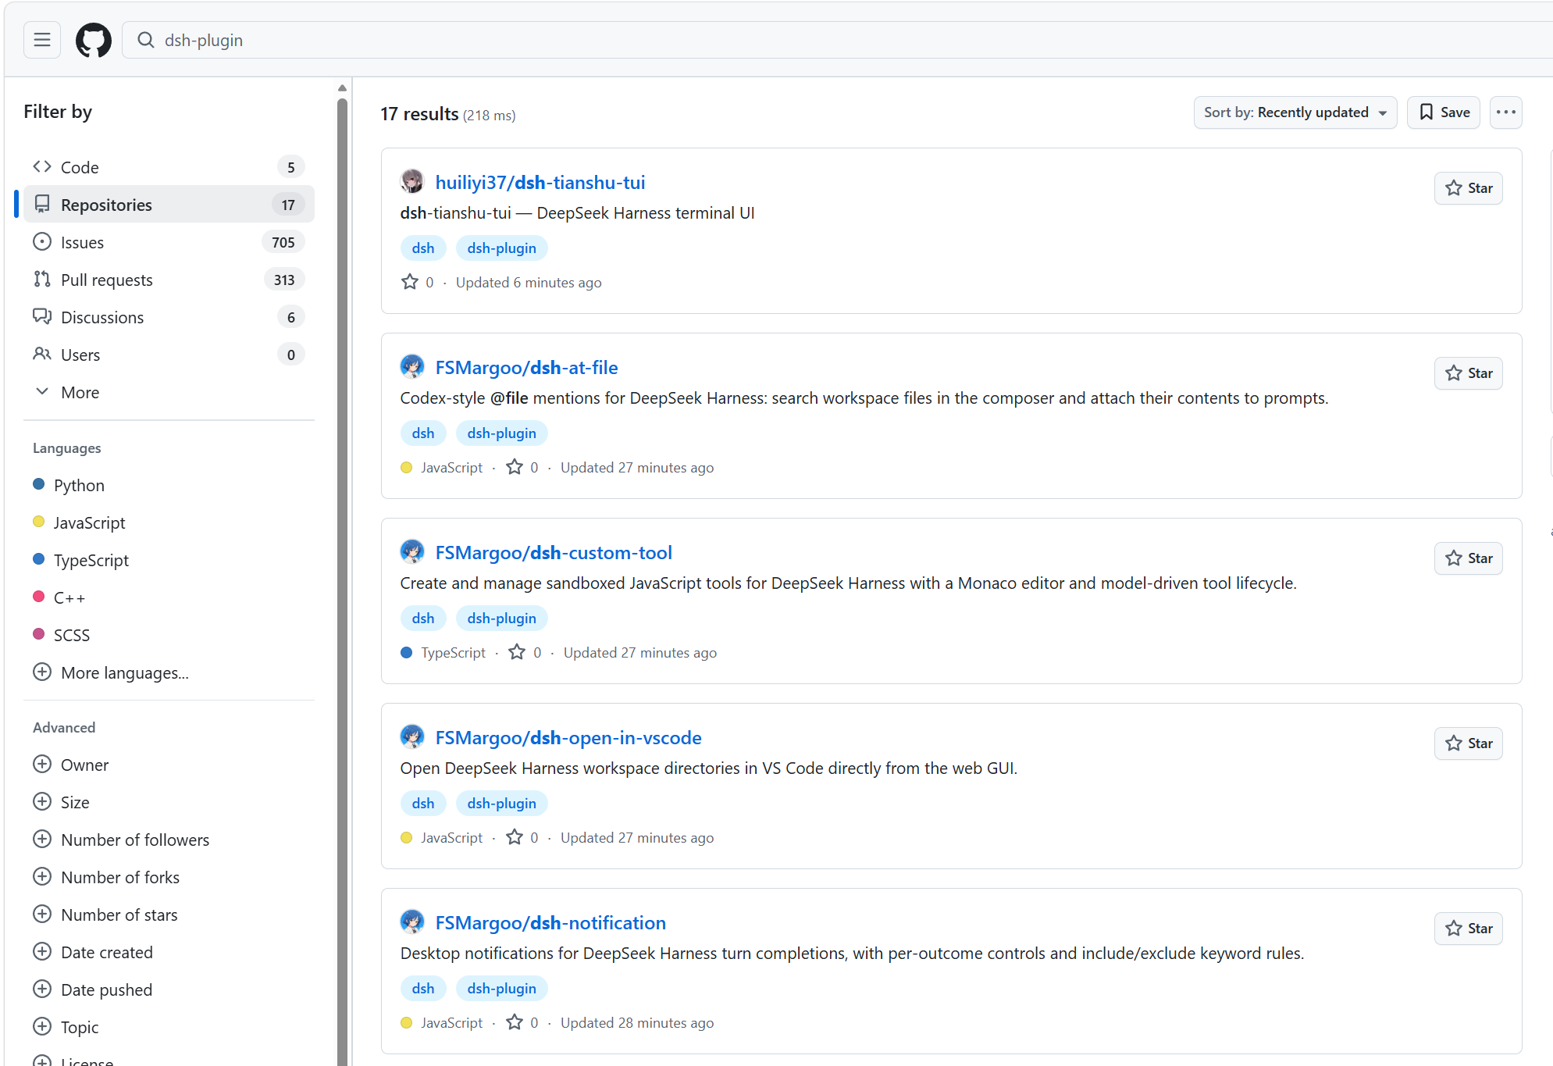
Task: Click the star count icon under dsh-open-in-vscode
Action: 515,837
